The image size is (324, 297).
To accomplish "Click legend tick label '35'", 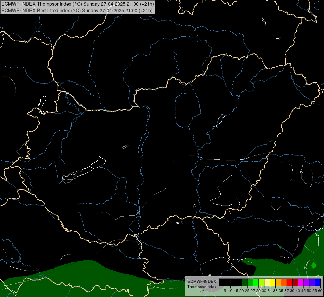I will click(x=281, y=291).
